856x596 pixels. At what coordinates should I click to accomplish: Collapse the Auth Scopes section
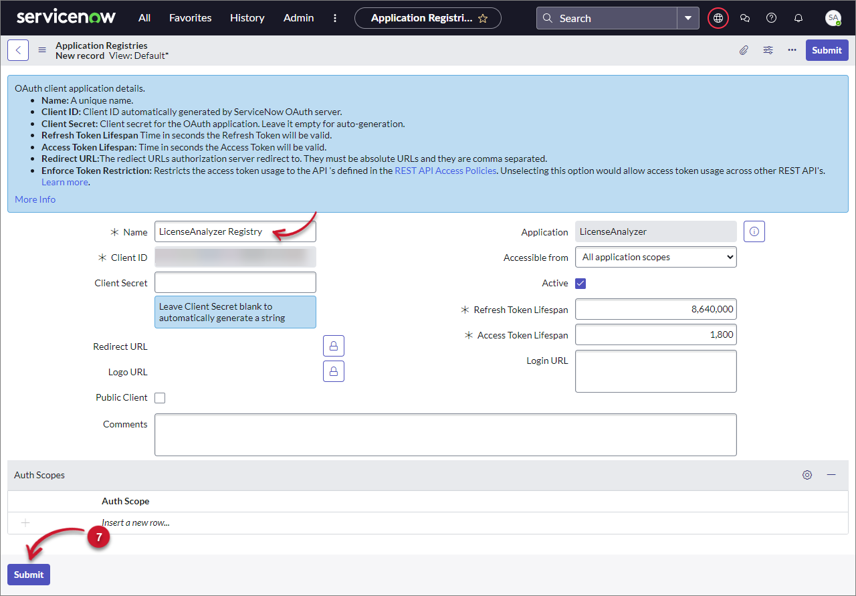click(x=832, y=475)
